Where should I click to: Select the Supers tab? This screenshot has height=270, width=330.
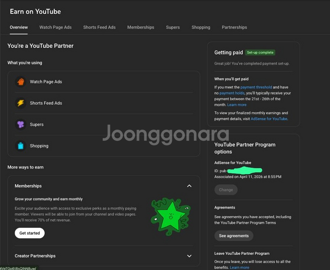tap(173, 27)
